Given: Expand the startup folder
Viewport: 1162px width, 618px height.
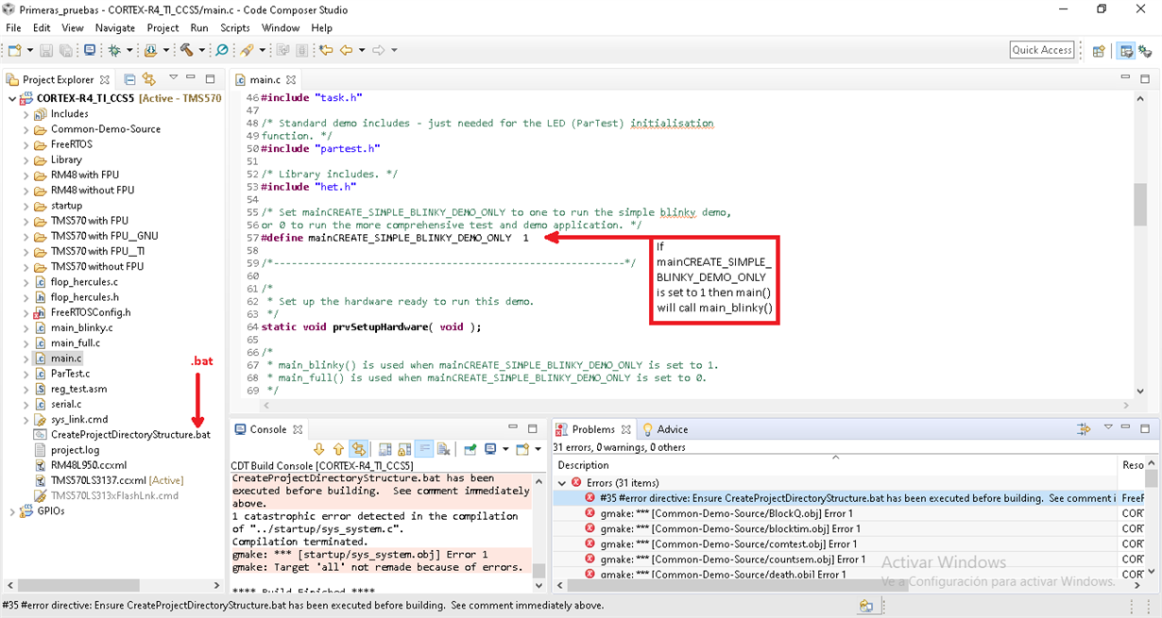Looking at the screenshot, I should (26, 206).
